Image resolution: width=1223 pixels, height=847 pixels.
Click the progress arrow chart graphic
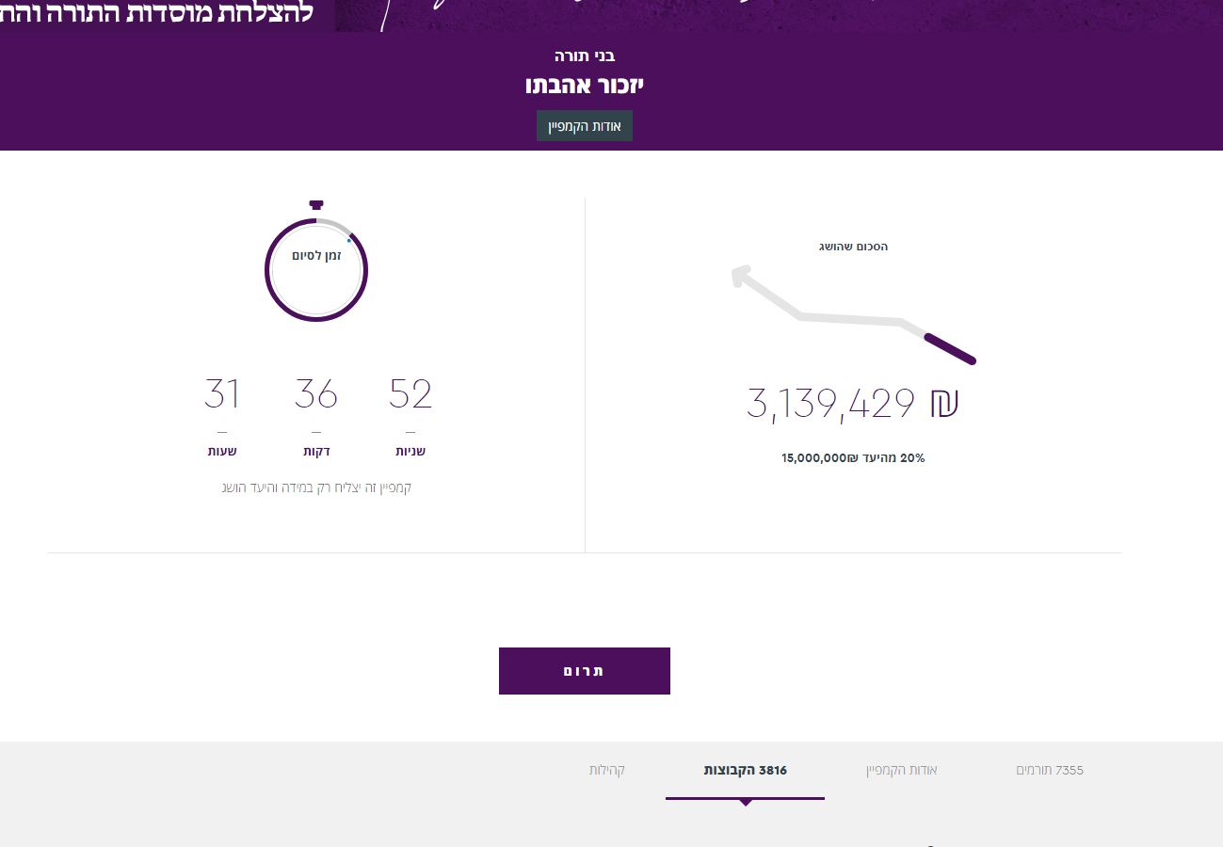click(853, 314)
